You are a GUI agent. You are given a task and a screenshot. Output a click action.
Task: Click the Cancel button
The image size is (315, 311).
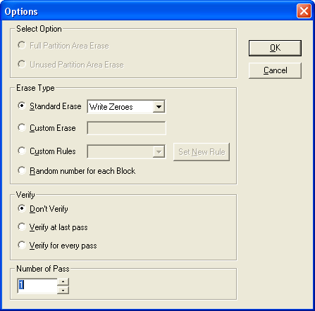tap(275, 70)
